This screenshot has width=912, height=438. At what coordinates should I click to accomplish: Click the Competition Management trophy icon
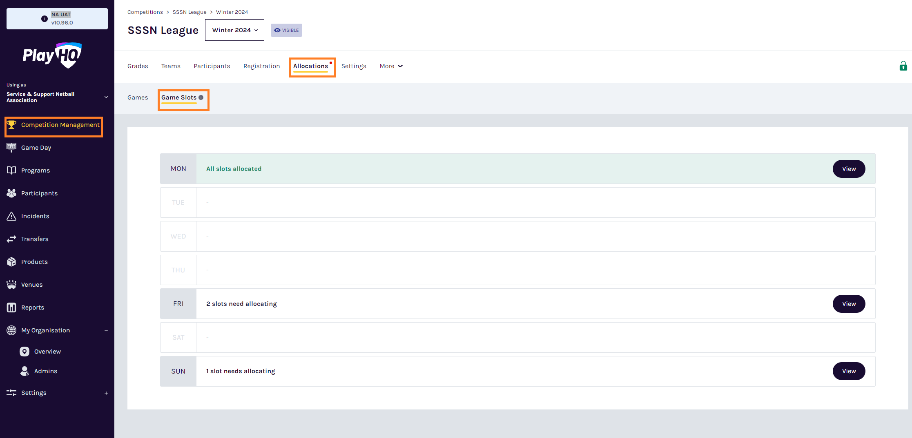[x=11, y=125]
